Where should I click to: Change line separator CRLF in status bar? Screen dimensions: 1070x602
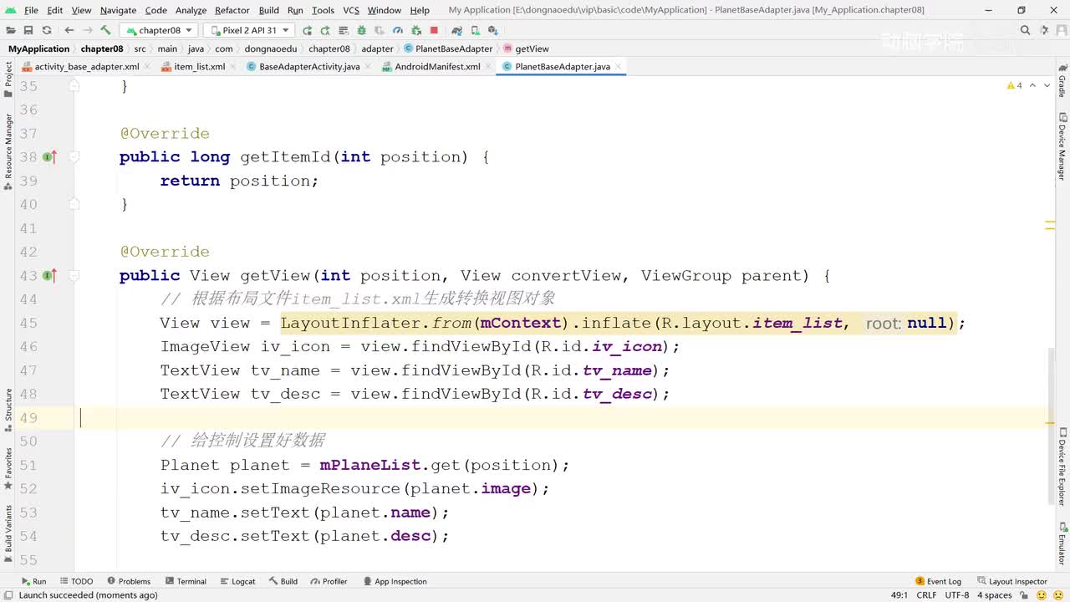tap(926, 595)
